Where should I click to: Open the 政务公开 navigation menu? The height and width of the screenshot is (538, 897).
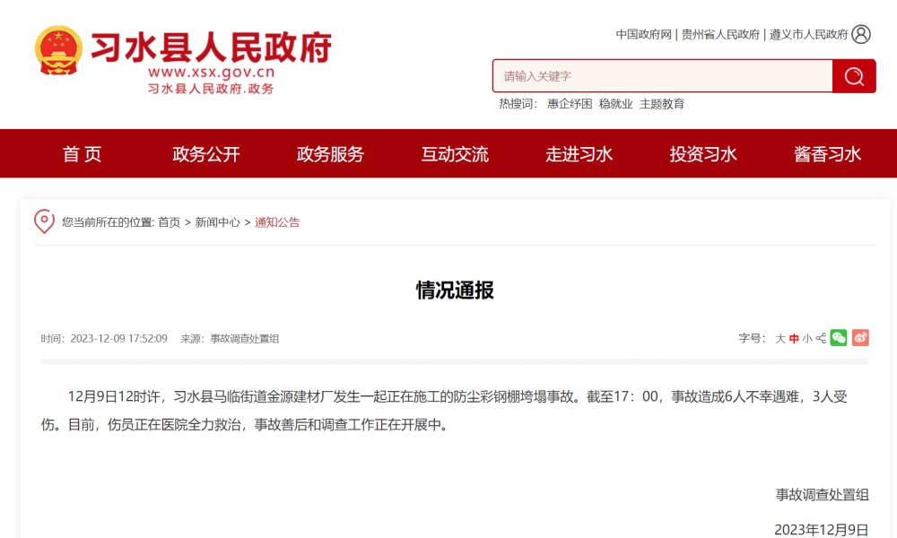[206, 154]
